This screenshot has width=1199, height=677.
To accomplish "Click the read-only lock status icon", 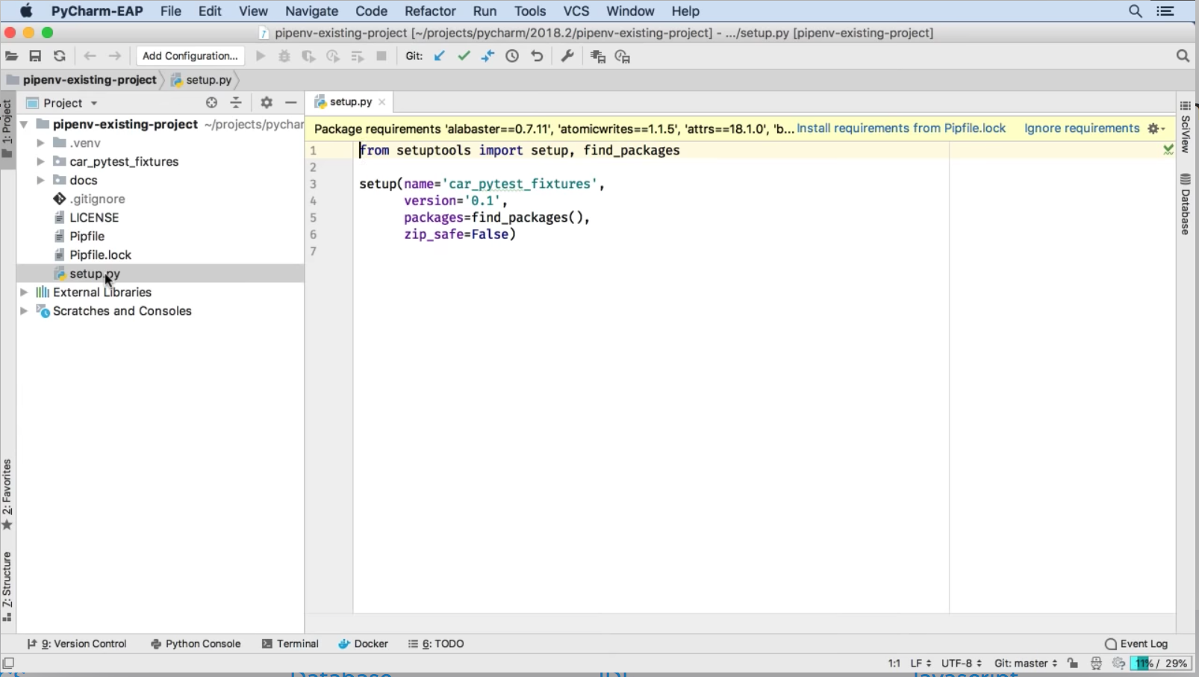I will point(1073,663).
